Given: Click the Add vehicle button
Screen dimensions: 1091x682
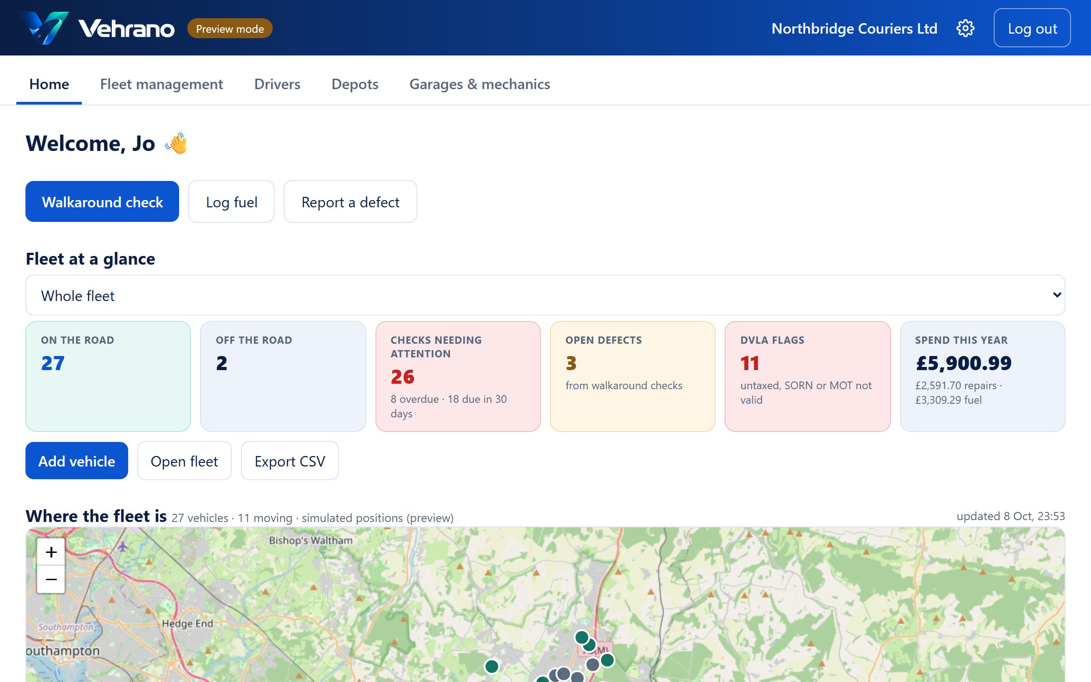Looking at the screenshot, I should click(x=77, y=461).
